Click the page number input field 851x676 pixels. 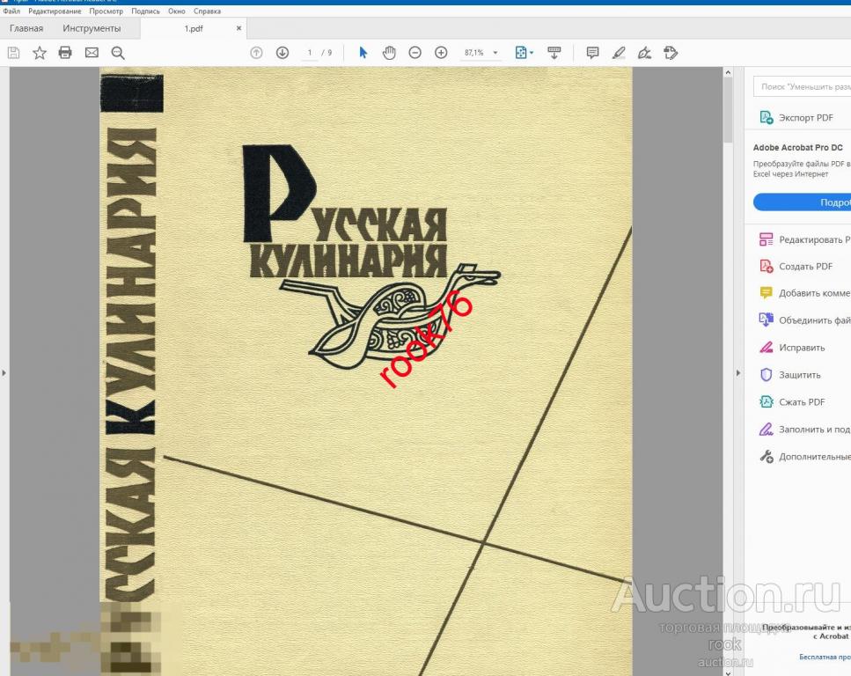[x=310, y=53]
